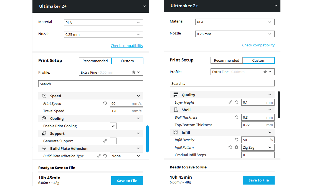
Task: Check the Generate Support checkbox
Action: [113, 141]
